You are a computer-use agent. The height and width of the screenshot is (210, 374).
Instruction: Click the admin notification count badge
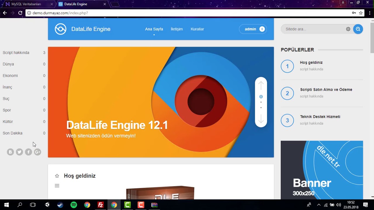[262, 29]
